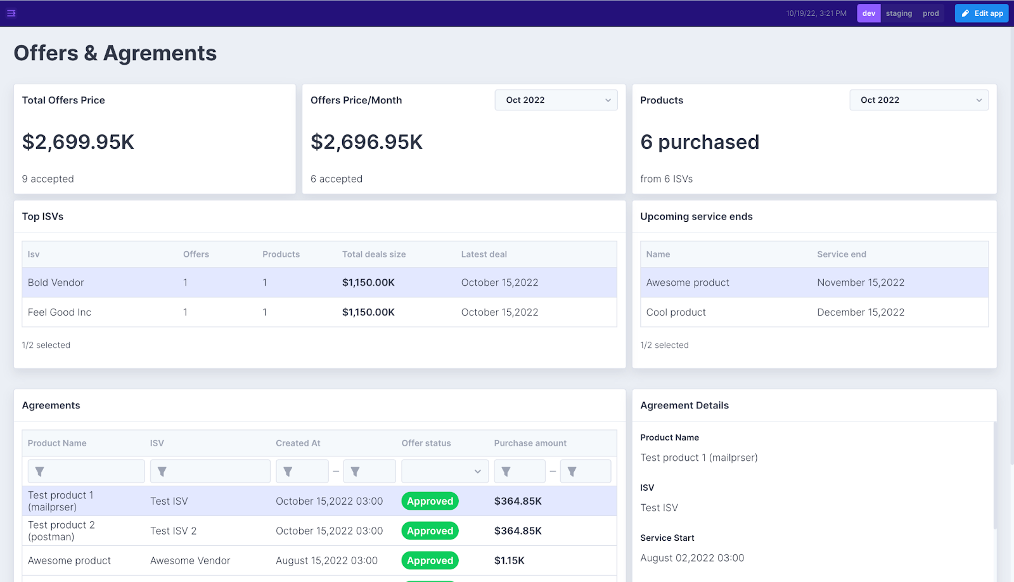Sort Agreements by Offer status header
The width and height of the screenshot is (1014, 582).
point(427,443)
